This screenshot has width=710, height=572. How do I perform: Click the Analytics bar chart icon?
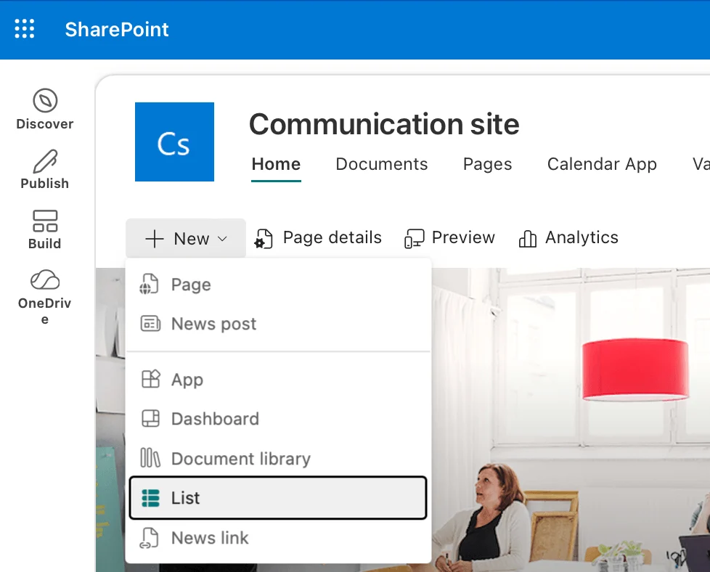528,239
